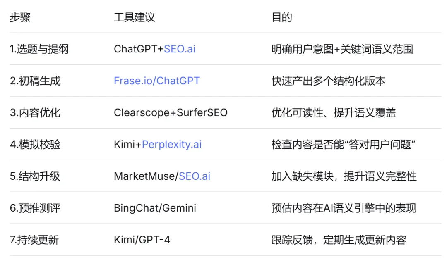The height and width of the screenshot is (262, 447).
Task: Select the 步骤 column header
Action: (20, 17)
